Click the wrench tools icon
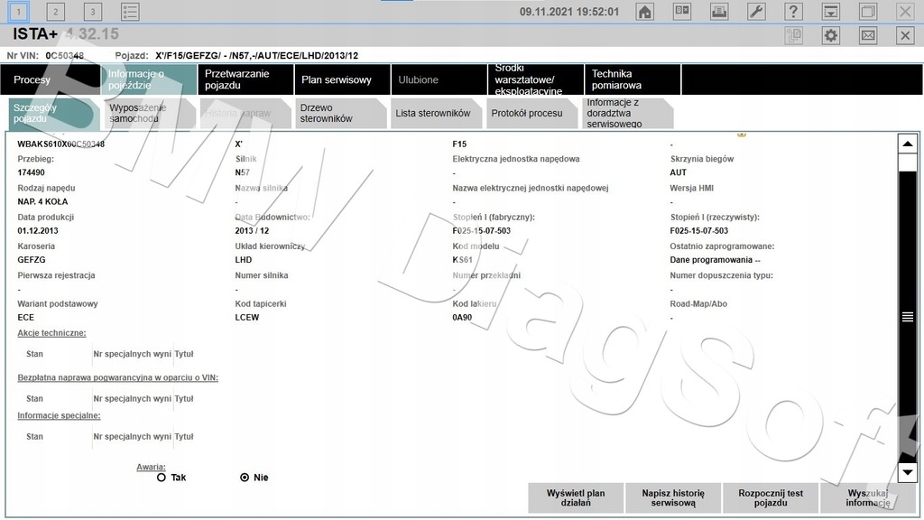The width and height of the screenshot is (924, 520). (756, 11)
